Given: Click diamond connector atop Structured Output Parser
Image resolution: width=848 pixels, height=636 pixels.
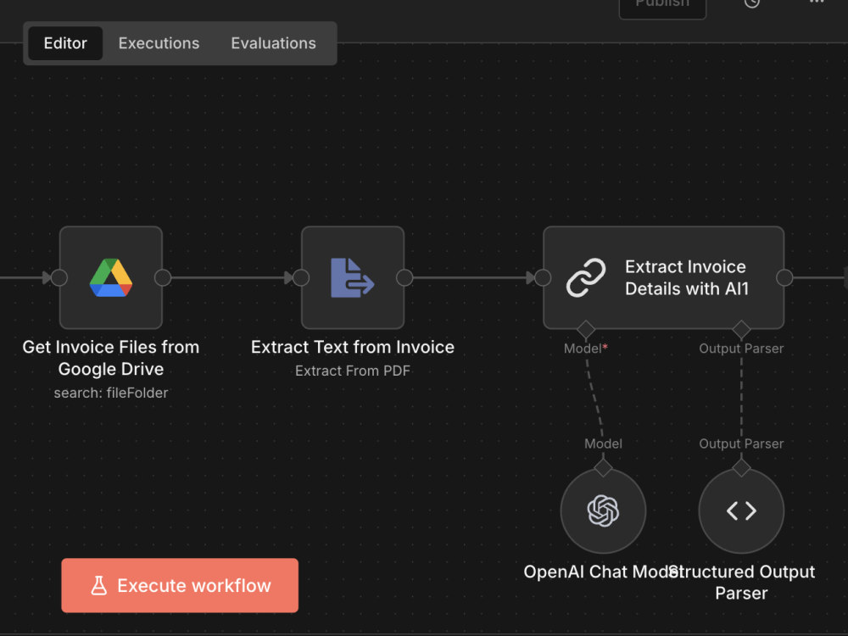Looking at the screenshot, I should click(741, 467).
